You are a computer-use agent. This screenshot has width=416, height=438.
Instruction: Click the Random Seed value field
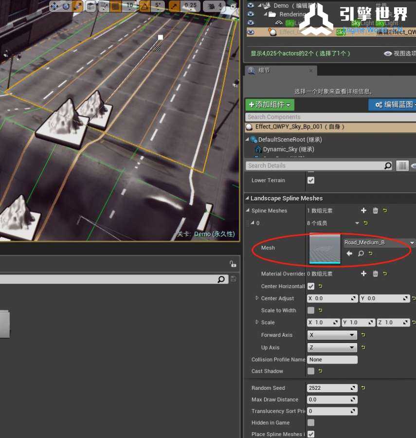(332, 388)
